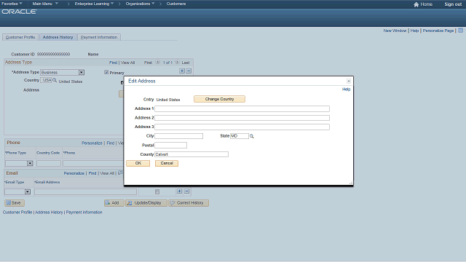Click the County field containing Calvert

click(191, 154)
